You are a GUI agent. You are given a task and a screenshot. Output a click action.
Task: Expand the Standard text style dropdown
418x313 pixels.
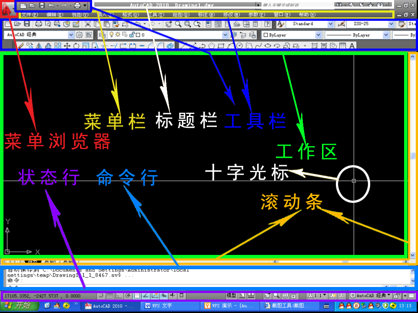(331, 24)
